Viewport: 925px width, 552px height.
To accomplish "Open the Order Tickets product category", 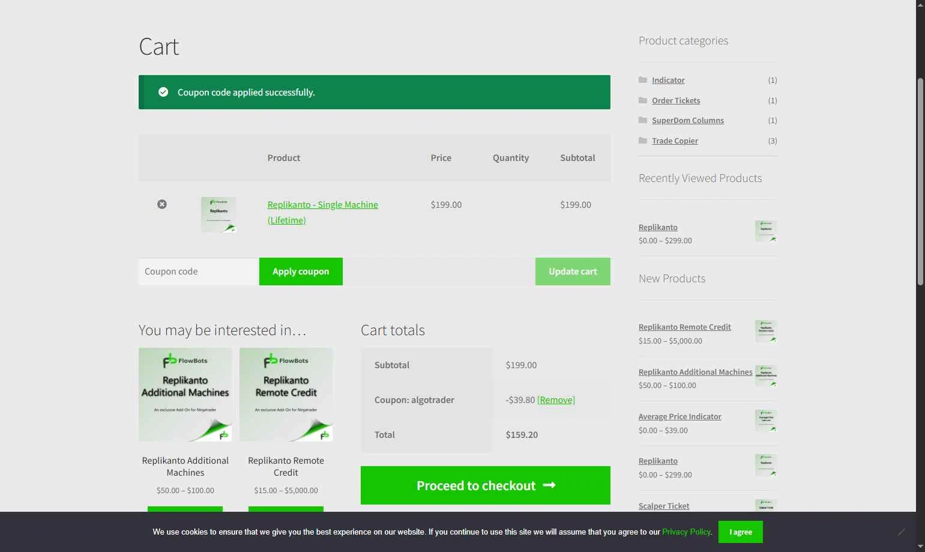I will 676,100.
